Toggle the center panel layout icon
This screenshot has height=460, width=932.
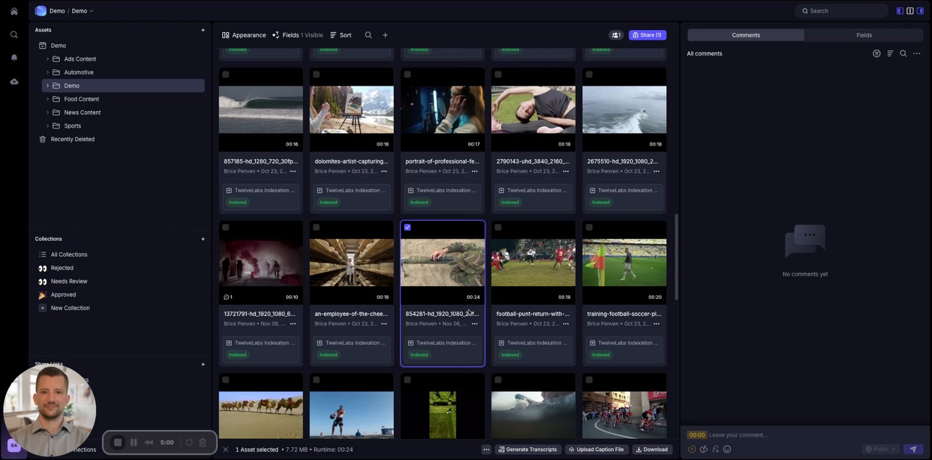[x=910, y=11]
